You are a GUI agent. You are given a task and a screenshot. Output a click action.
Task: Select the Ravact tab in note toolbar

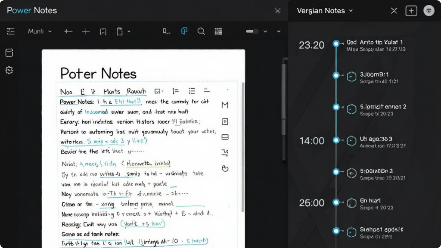[137, 91]
